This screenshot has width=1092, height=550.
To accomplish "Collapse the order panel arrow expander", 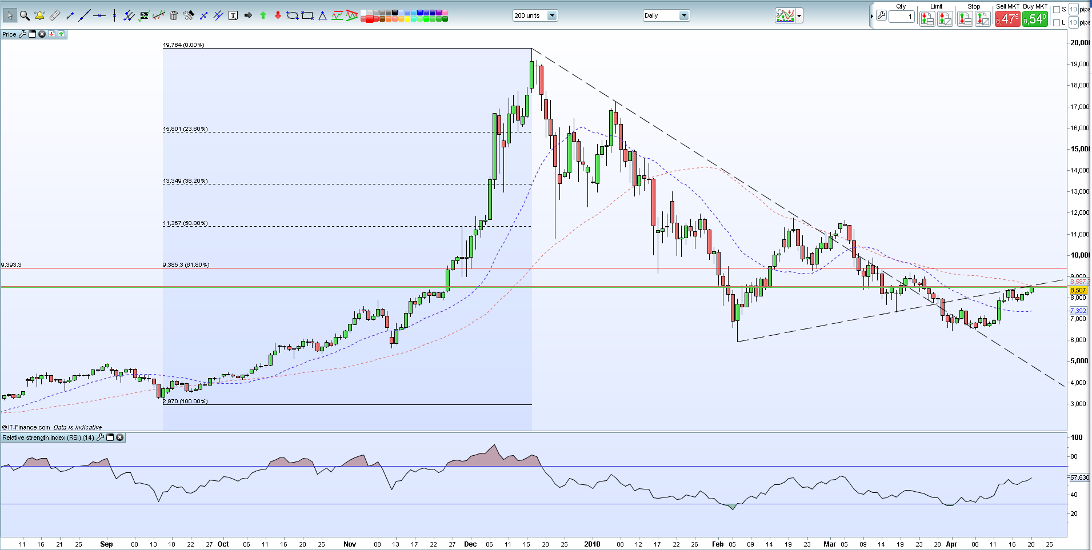I will tap(872, 16).
